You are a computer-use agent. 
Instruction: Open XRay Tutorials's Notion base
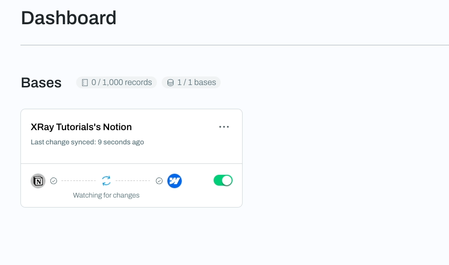[x=81, y=127]
